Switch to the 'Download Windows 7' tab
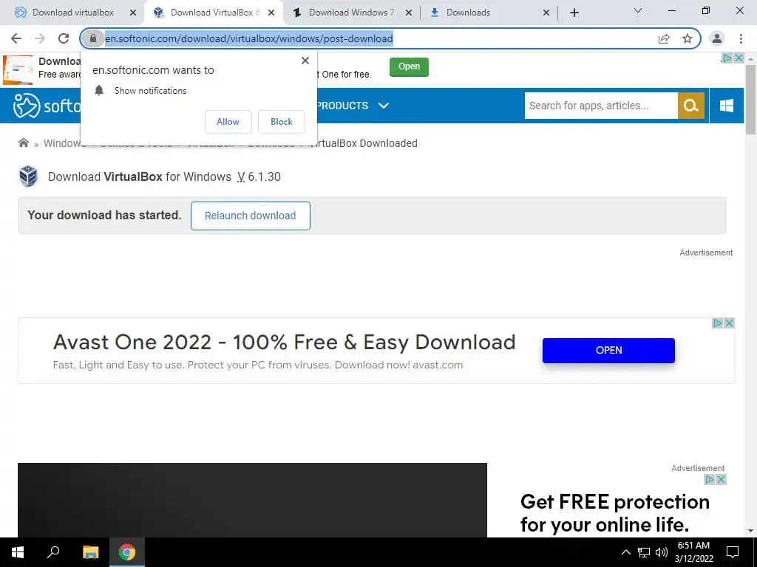 pyautogui.click(x=351, y=13)
